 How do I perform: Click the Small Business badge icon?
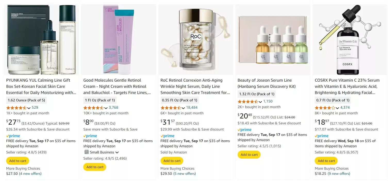click(x=86, y=152)
